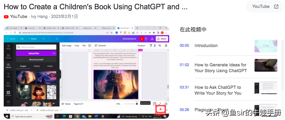The image size is (285, 120).
Task: Click the copy style paint roller icon
Action: (x=151, y=45)
